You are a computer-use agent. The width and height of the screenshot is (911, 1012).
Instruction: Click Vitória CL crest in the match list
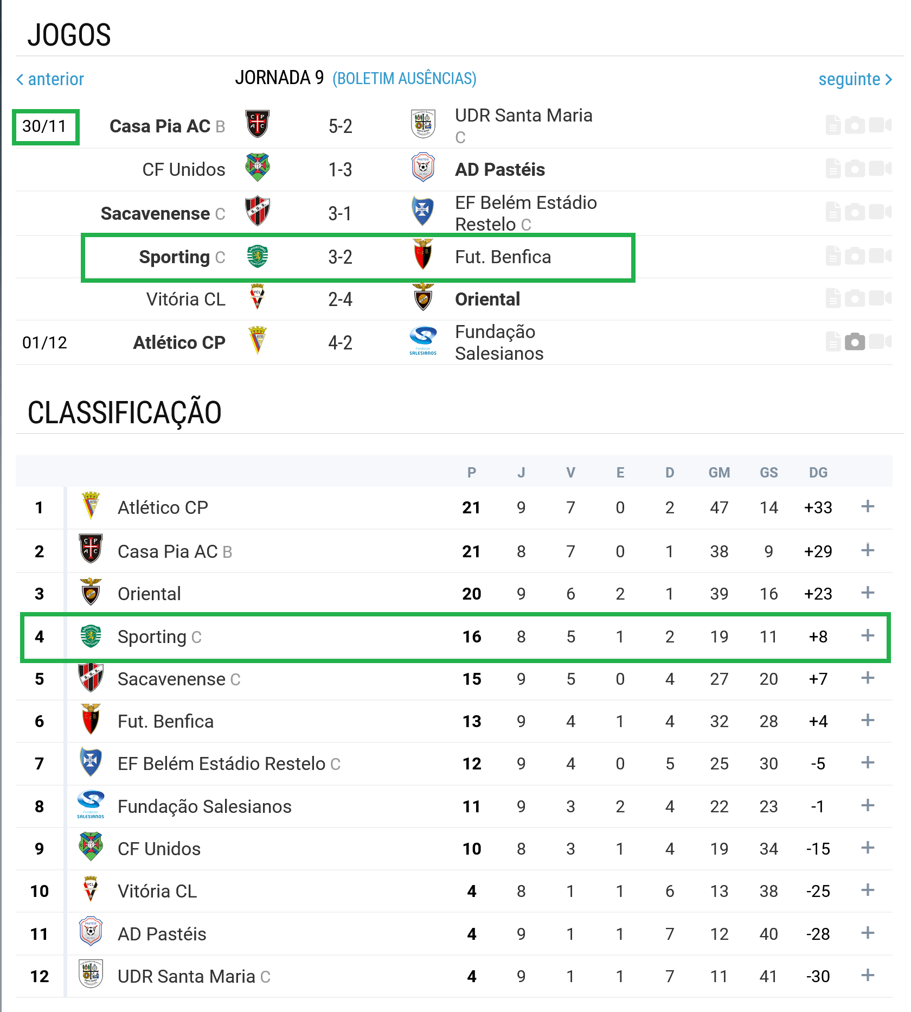[258, 297]
